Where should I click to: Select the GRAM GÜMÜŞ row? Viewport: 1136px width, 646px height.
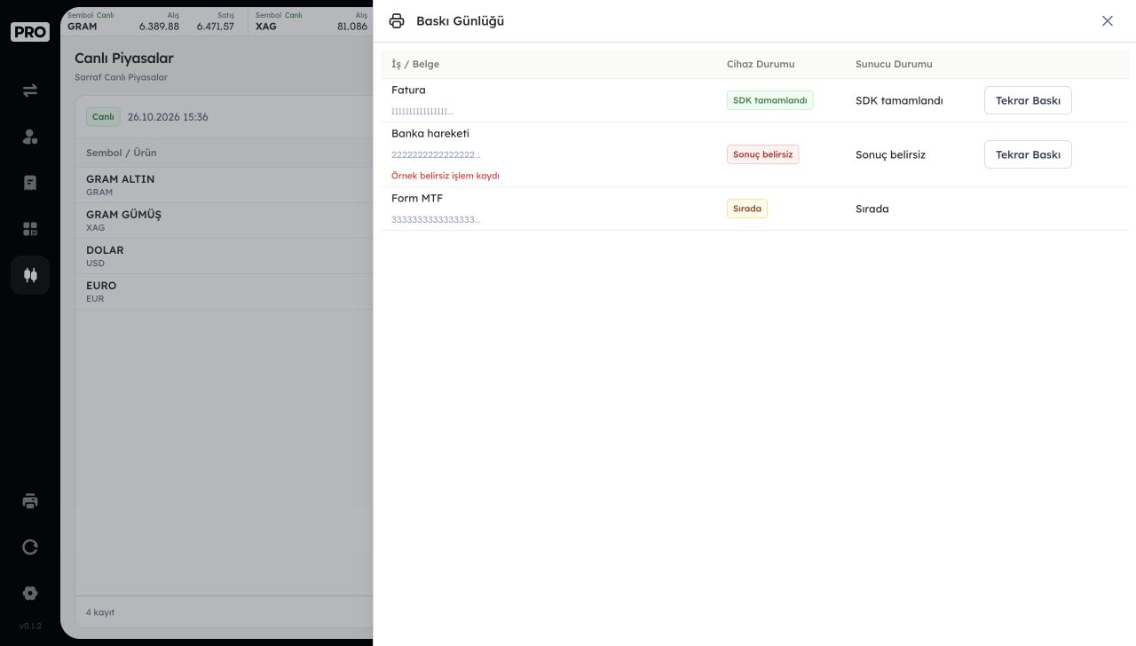224,220
